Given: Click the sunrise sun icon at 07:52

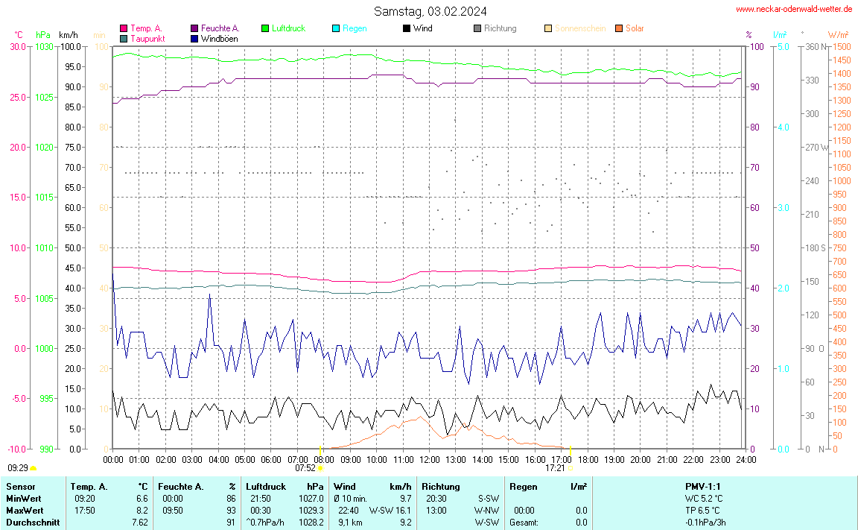Looking at the screenshot, I should [x=320, y=468].
